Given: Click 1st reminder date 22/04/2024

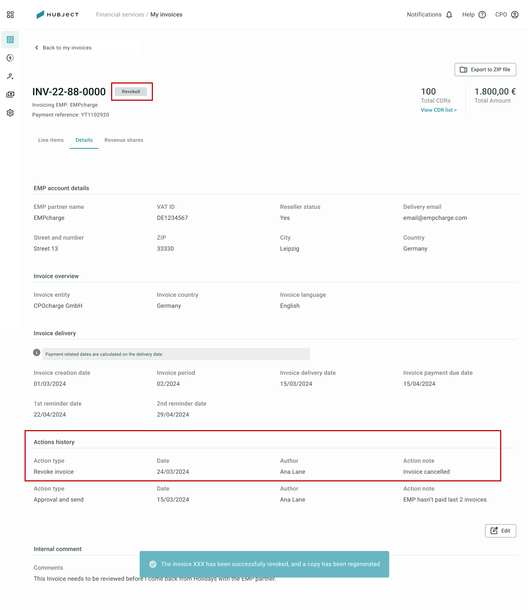Looking at the screenshot, I should (x=50, y=415).
